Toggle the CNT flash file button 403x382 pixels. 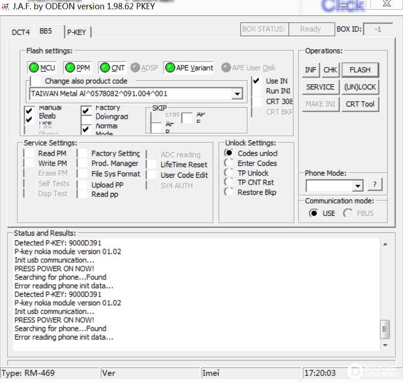click(x=112, y=68)
